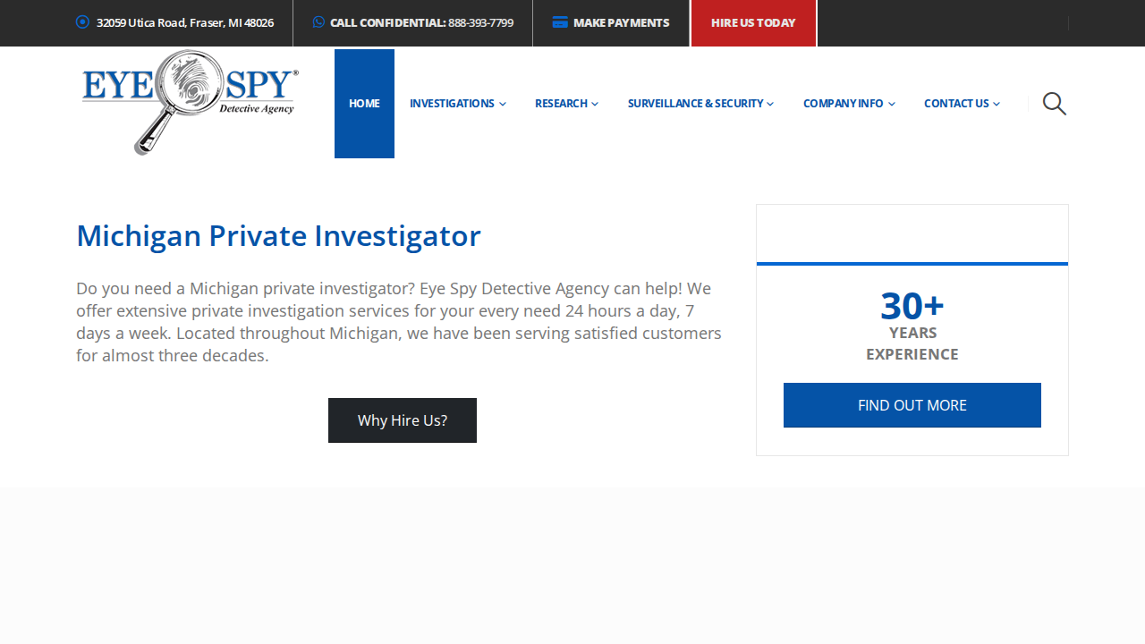Viewport: 1145px width, 644px height.
Task: Click the Eye Spy Detective Agency logo
Action: tap(190, 102)
